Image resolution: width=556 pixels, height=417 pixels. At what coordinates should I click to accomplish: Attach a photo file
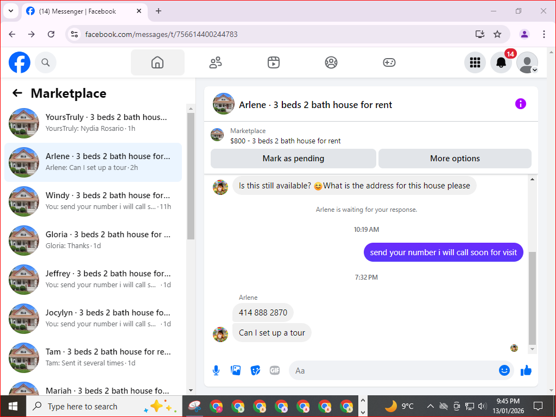coord(236,370)
